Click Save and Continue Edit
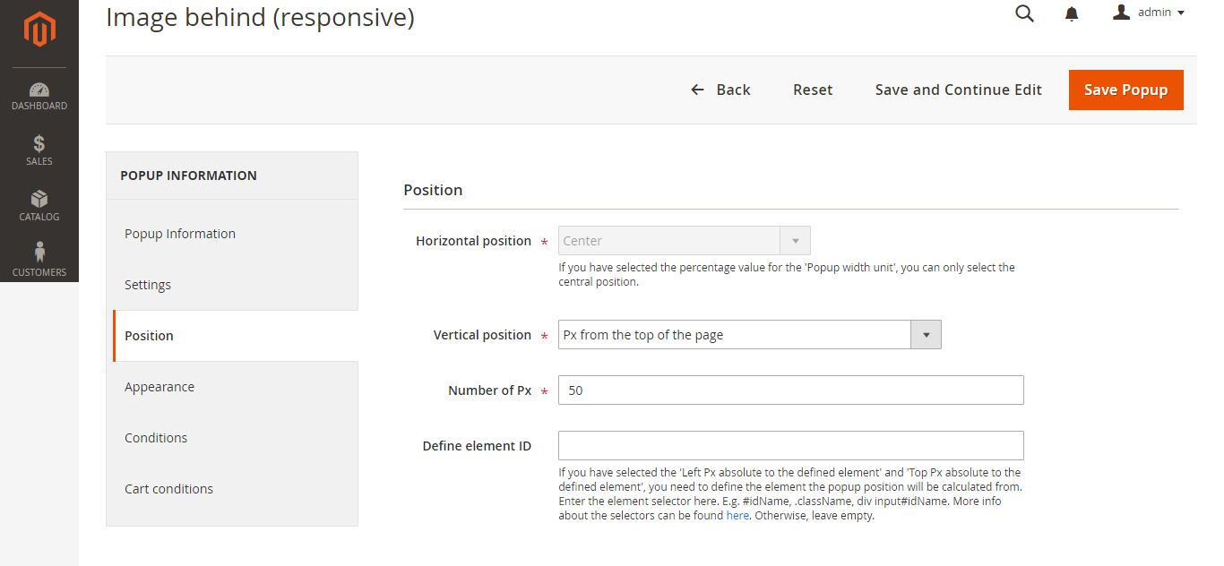 pyautogui.click(x=958, y=90)
